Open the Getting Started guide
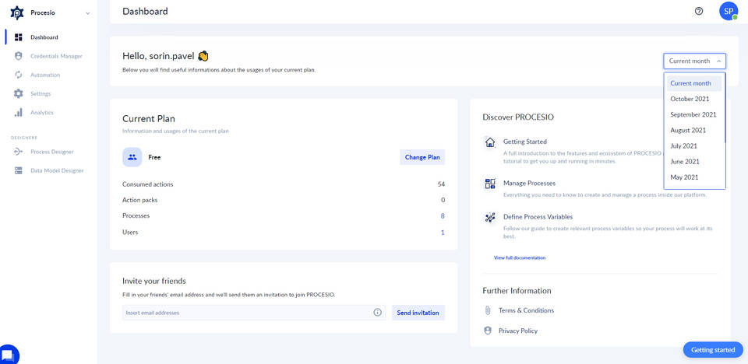The image size is (748, 364). (x=524, y=142)
